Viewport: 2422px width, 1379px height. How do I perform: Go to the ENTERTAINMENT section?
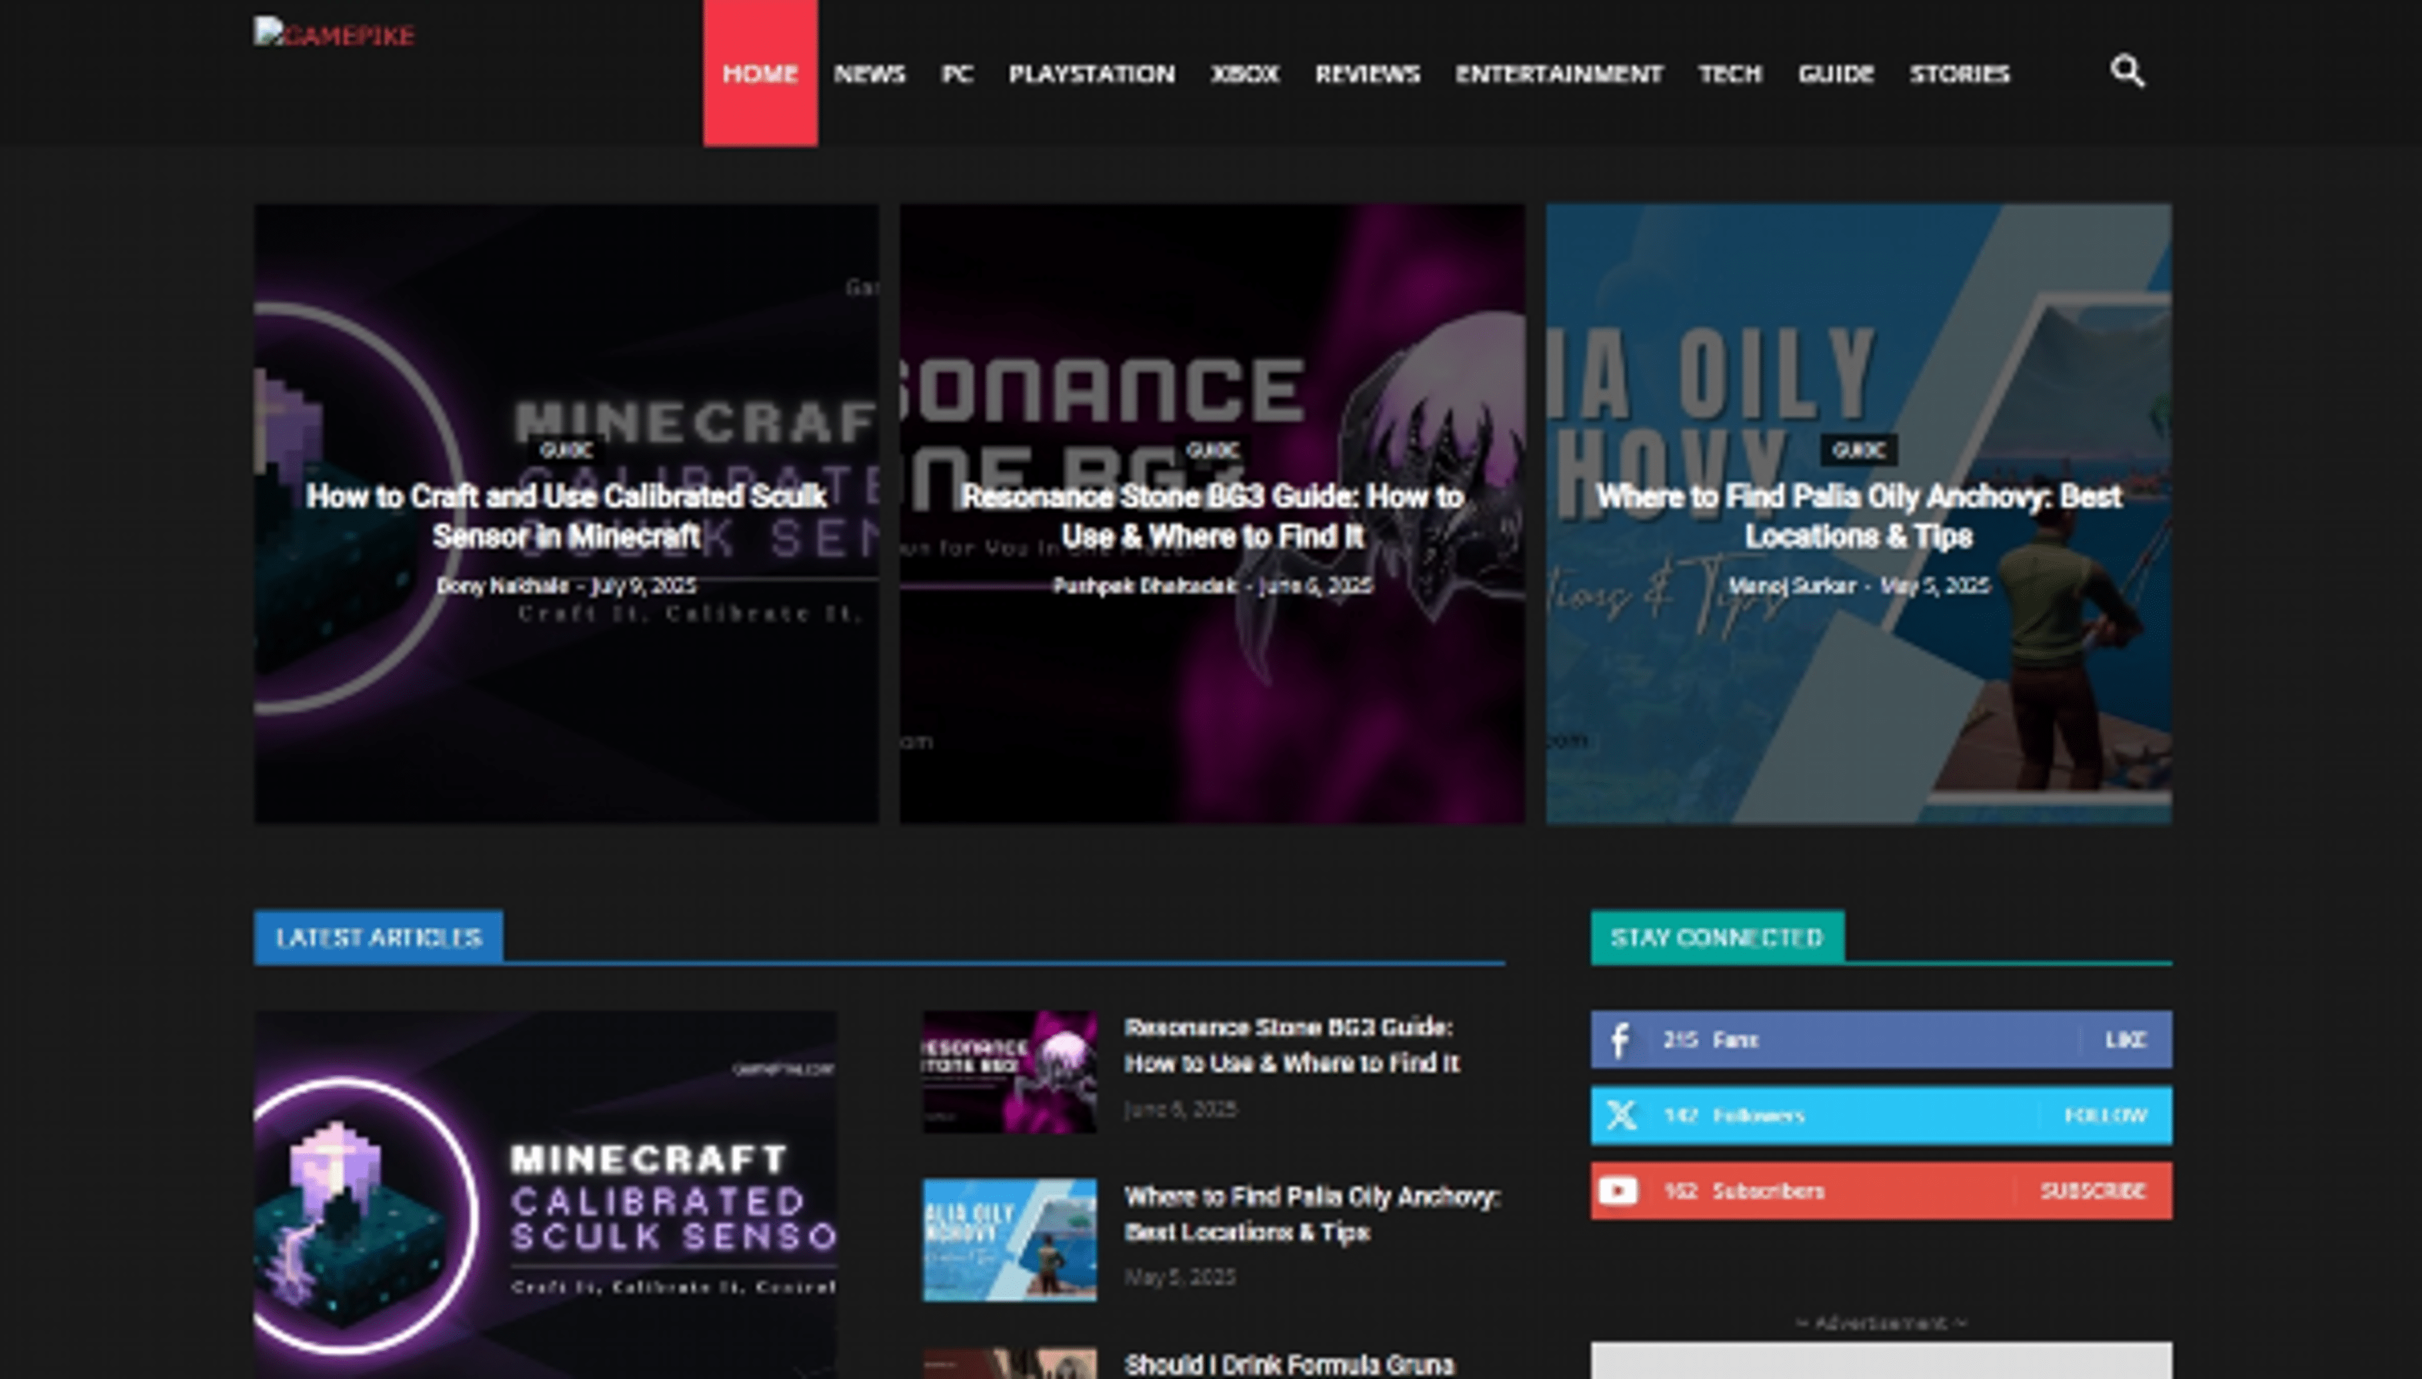coord(1559,74)
